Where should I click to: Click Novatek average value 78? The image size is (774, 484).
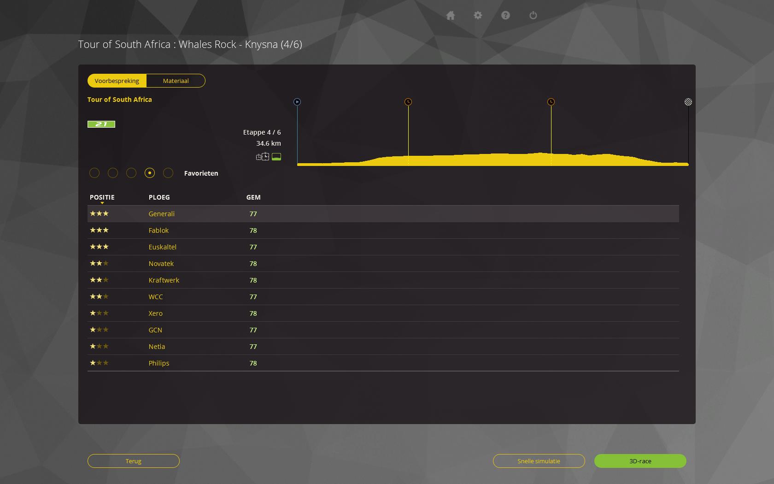(253, 264)
